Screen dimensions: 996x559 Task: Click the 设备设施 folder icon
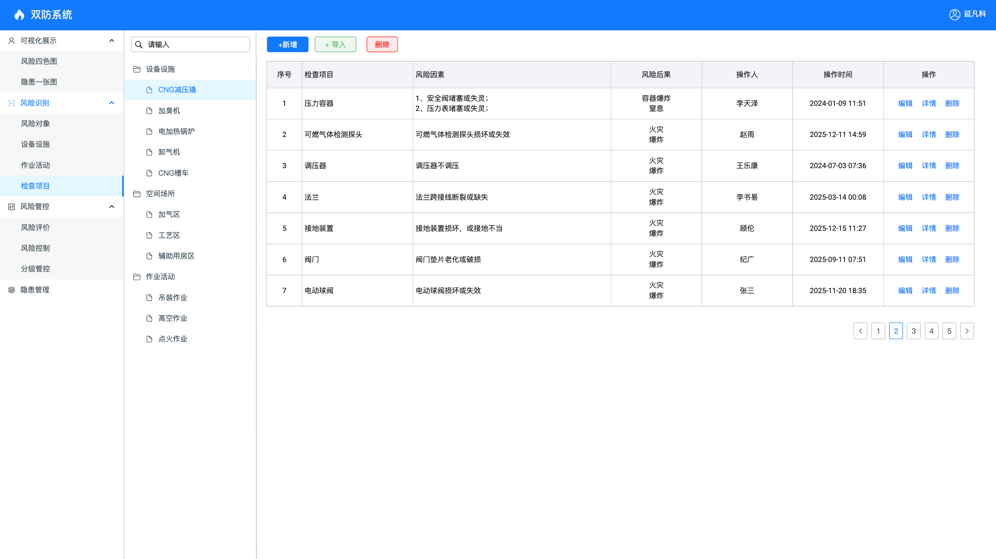[137, 69]
